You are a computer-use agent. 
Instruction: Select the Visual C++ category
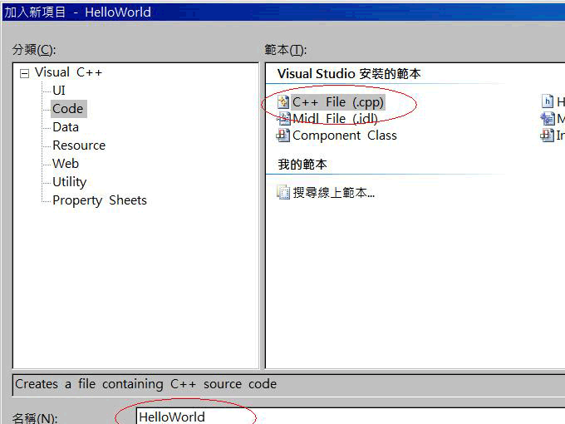(x=68, y=72)
